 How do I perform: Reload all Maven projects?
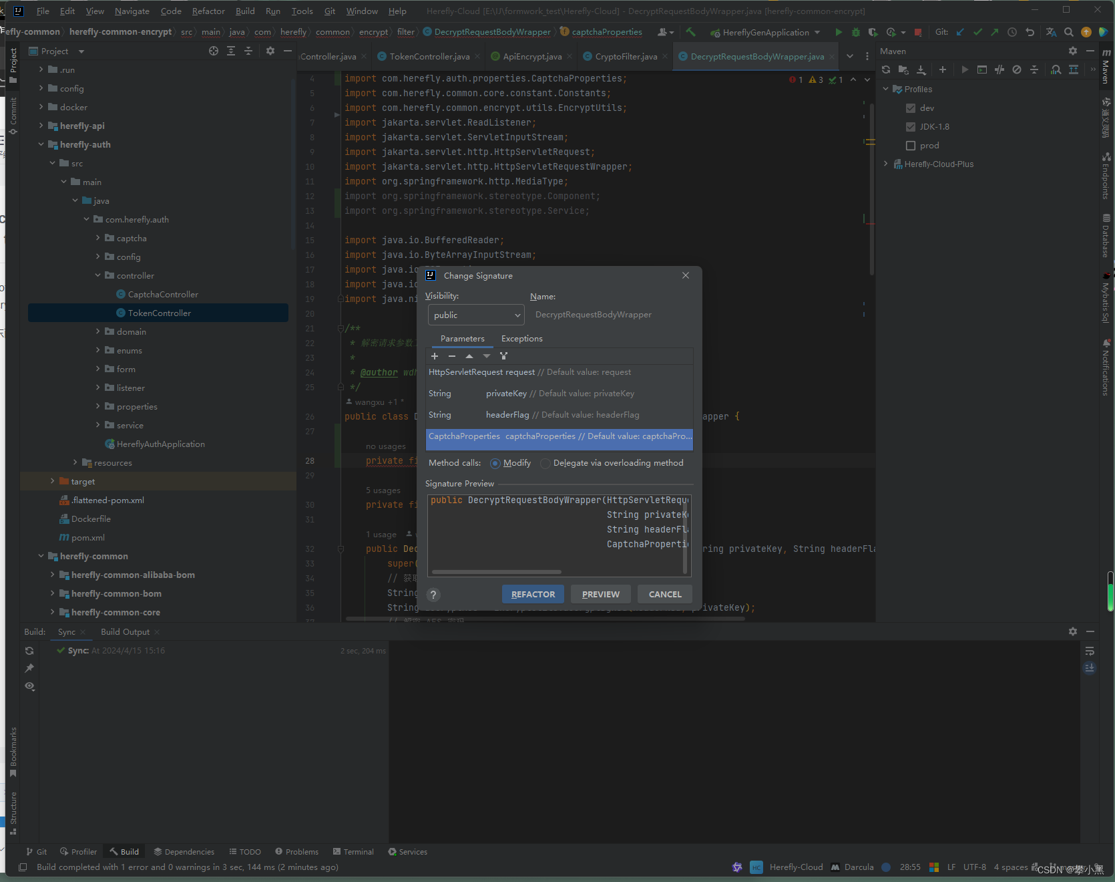point(885,69)
